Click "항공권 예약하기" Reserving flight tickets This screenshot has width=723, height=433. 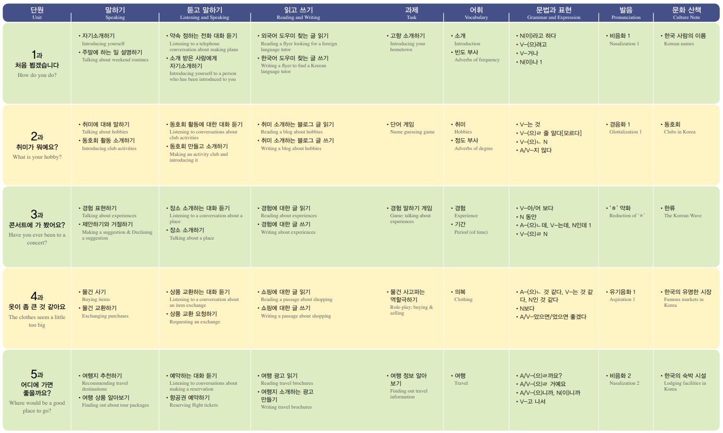click(x=190, y=397)
